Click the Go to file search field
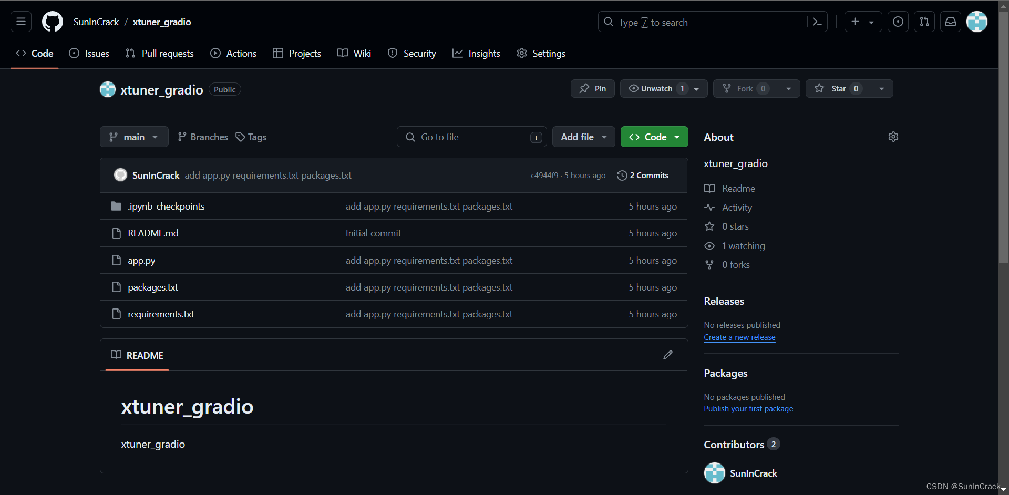Viewport: 1009px width, 495px height. [472, 137]
